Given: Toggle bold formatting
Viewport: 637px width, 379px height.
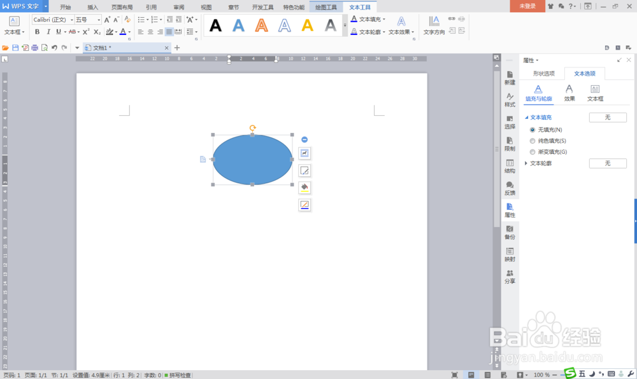Looking at the screenshot, I should (x=37, y=32).
